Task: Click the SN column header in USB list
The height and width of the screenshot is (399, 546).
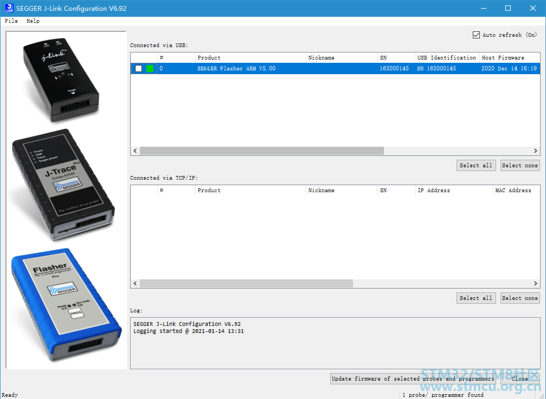Action: (396, 58)
